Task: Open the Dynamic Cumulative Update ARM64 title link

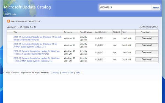Action: tap(37, 60)
